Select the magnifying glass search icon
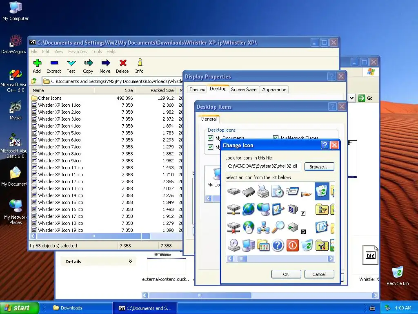 click(278, 227)
